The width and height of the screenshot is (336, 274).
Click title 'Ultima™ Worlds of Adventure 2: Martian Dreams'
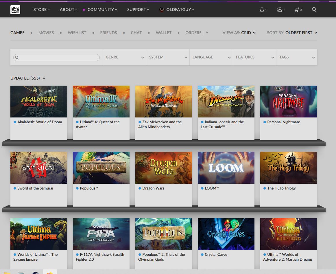click(x=288, y=257)
